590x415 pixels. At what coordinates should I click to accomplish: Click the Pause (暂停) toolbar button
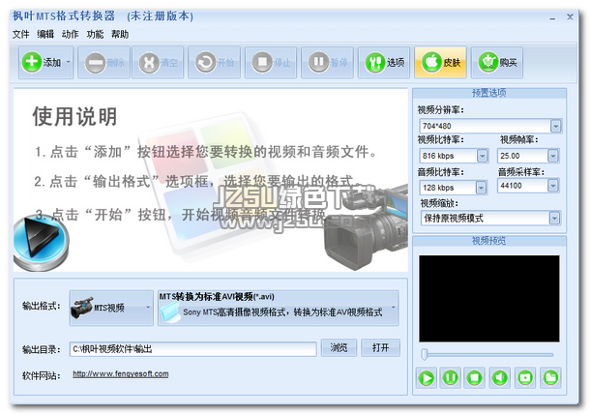click(327, 62)
